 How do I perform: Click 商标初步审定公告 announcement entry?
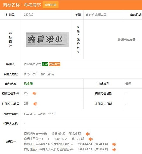tap(35, 134)
